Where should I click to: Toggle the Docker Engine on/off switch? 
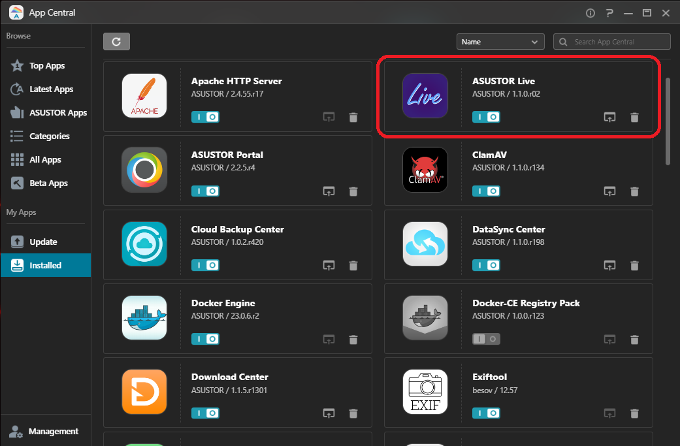(205, 339)
